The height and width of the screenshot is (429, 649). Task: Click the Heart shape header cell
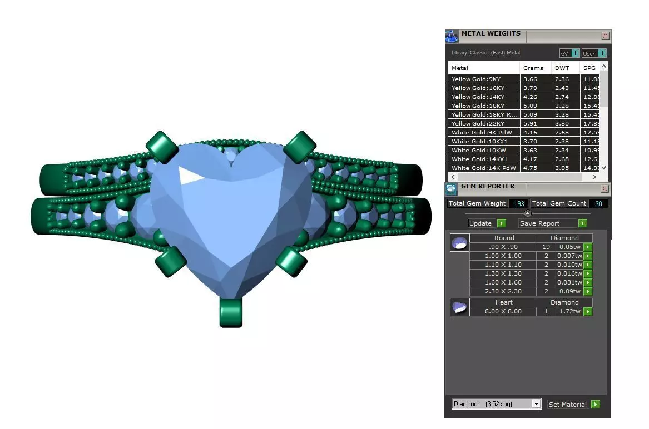click(x=504, y=302)
